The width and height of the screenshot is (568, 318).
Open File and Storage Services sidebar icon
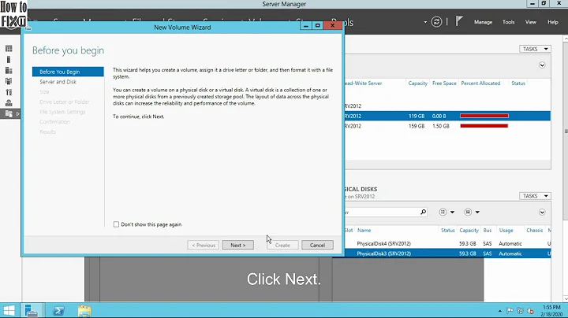click(x=9, y=114)
